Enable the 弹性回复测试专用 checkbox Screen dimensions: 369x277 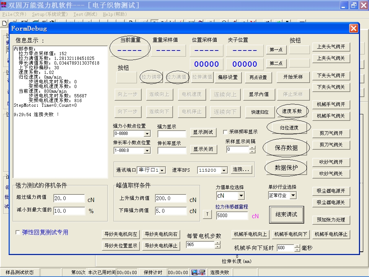point(18,233)
